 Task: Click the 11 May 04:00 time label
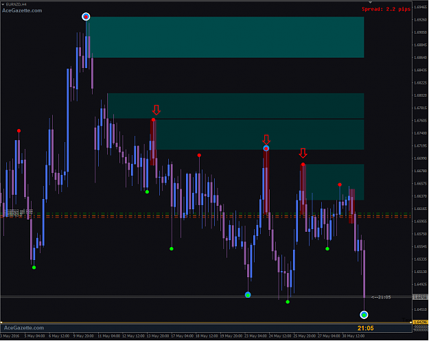point(109,336)
